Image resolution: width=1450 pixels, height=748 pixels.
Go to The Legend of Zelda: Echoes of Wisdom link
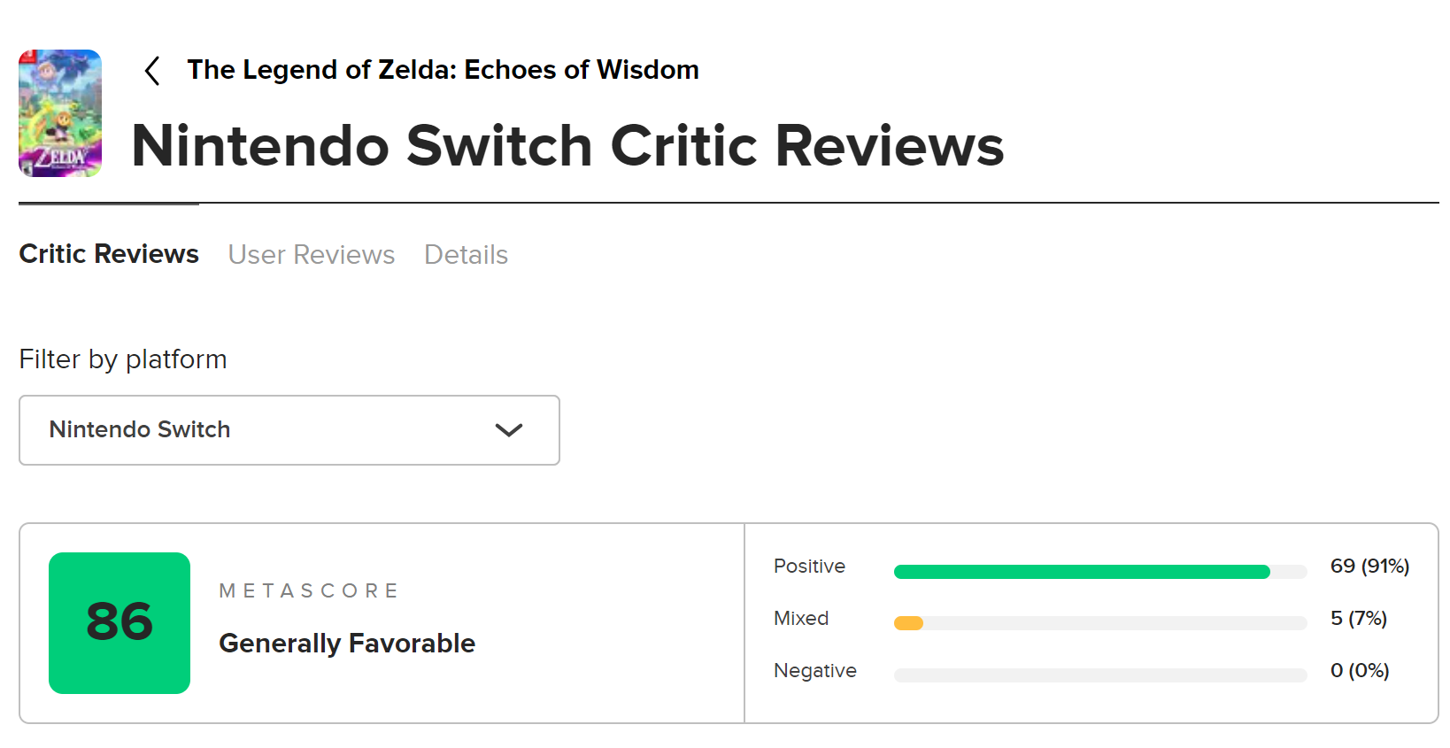point(443,70)
